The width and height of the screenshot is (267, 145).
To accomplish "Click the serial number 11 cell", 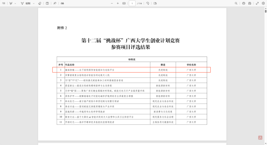I will pos(61,122).
